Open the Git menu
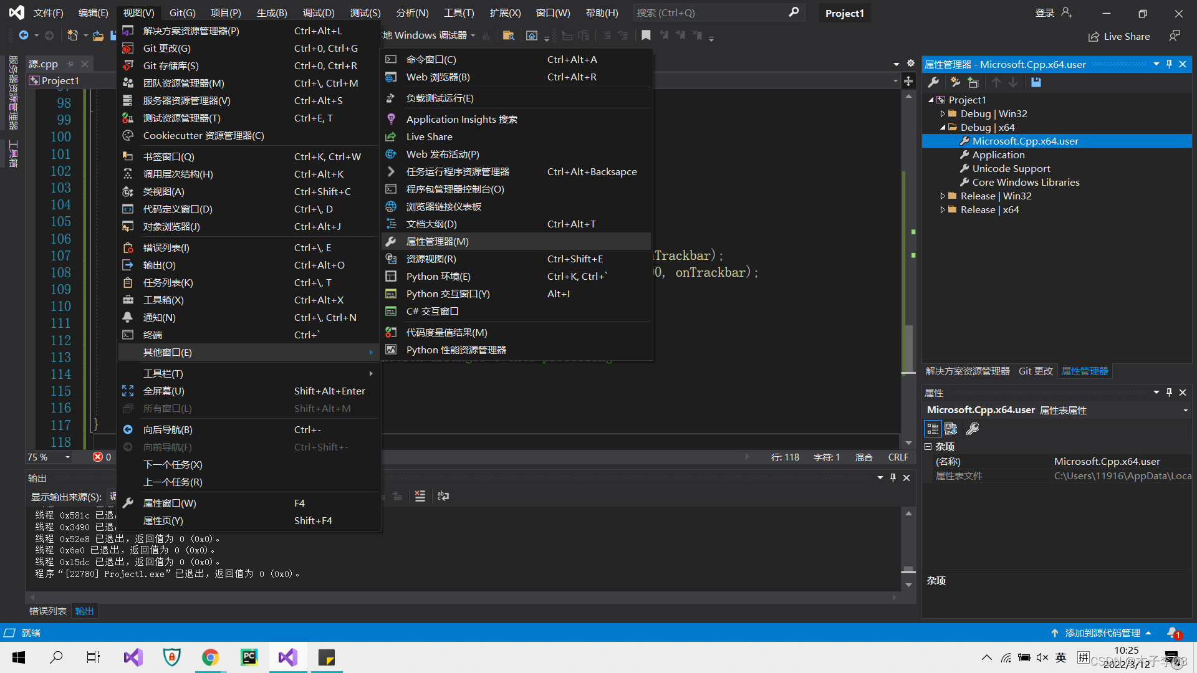The width and height of the screenshot is (1197, 673). click(x=181, y=12)
